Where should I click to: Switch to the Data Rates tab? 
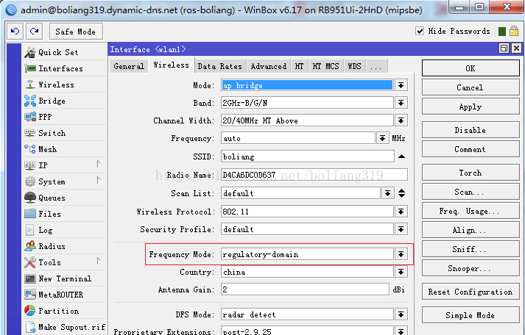(x=220, y=66)
